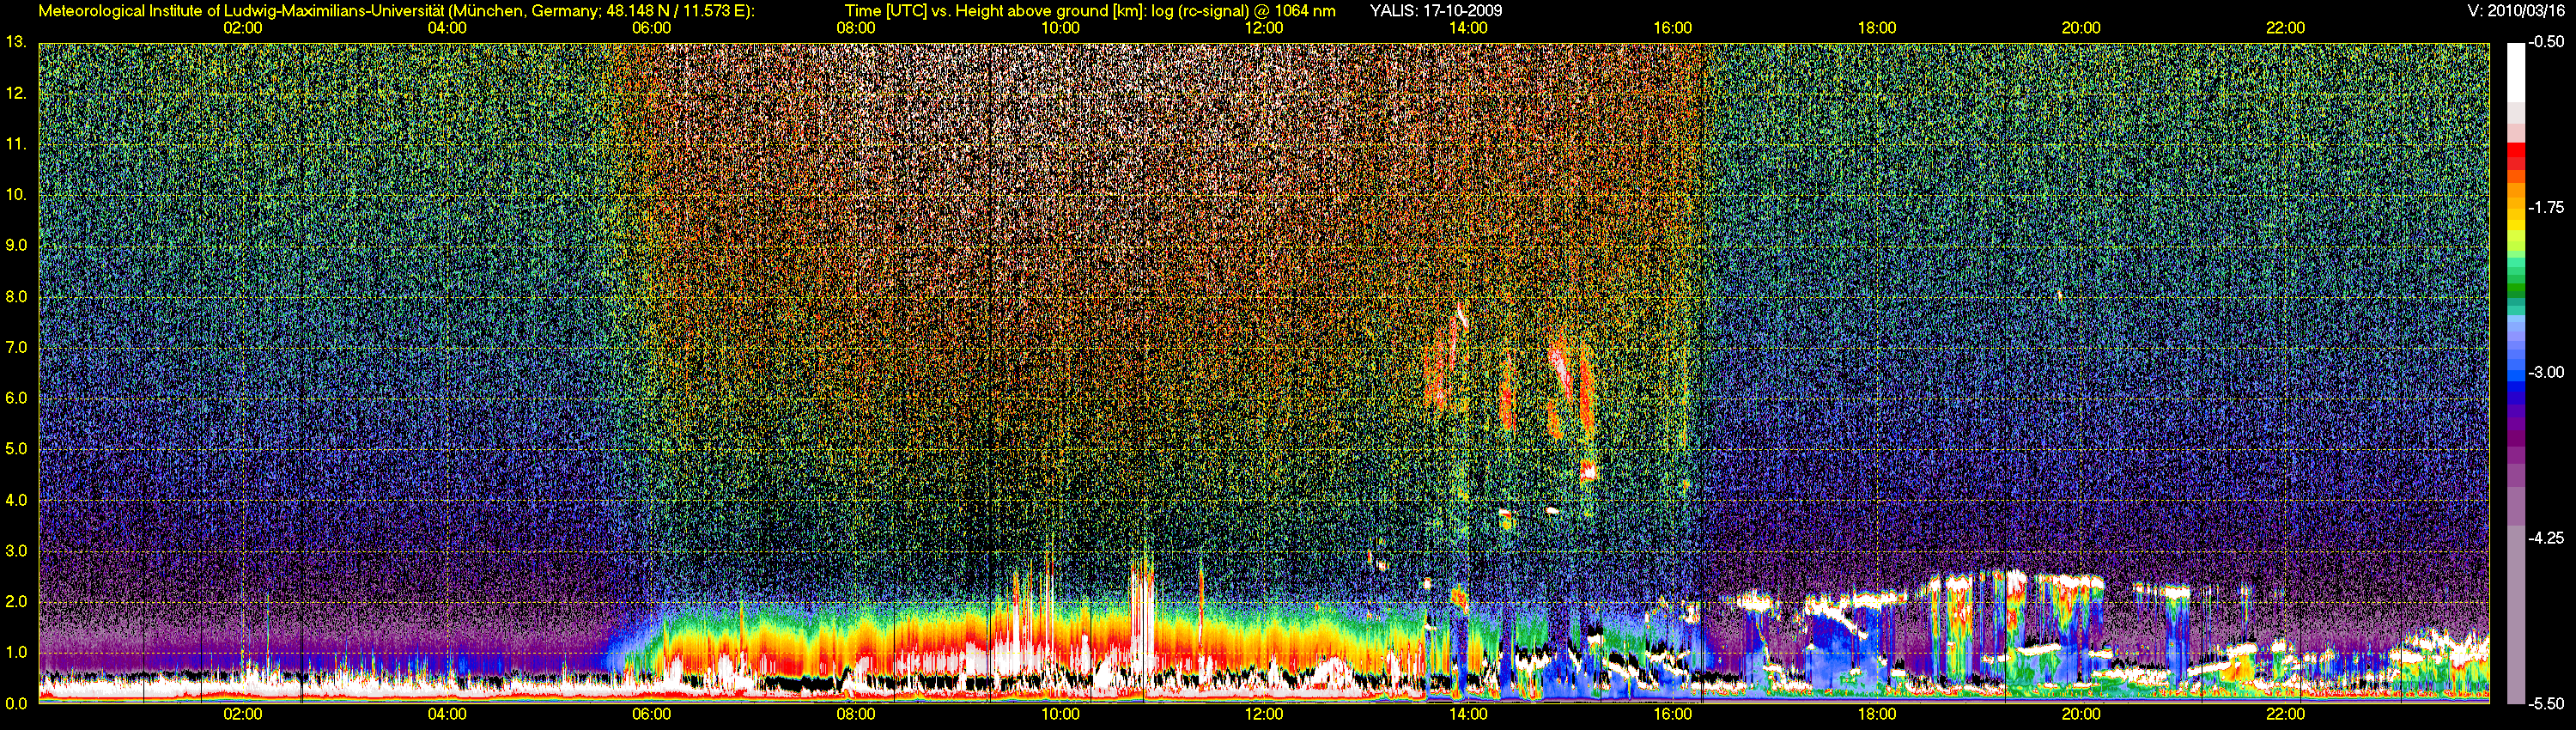This screenshot has width=2576, height=730.
Task: Select the '13.' height axis label
Action: [16, 42]
